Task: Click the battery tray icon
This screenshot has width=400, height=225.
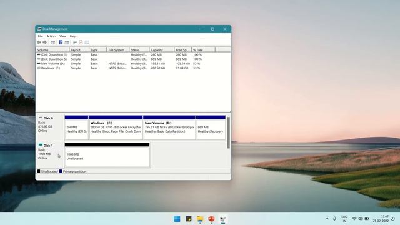Action: (367, 219)
